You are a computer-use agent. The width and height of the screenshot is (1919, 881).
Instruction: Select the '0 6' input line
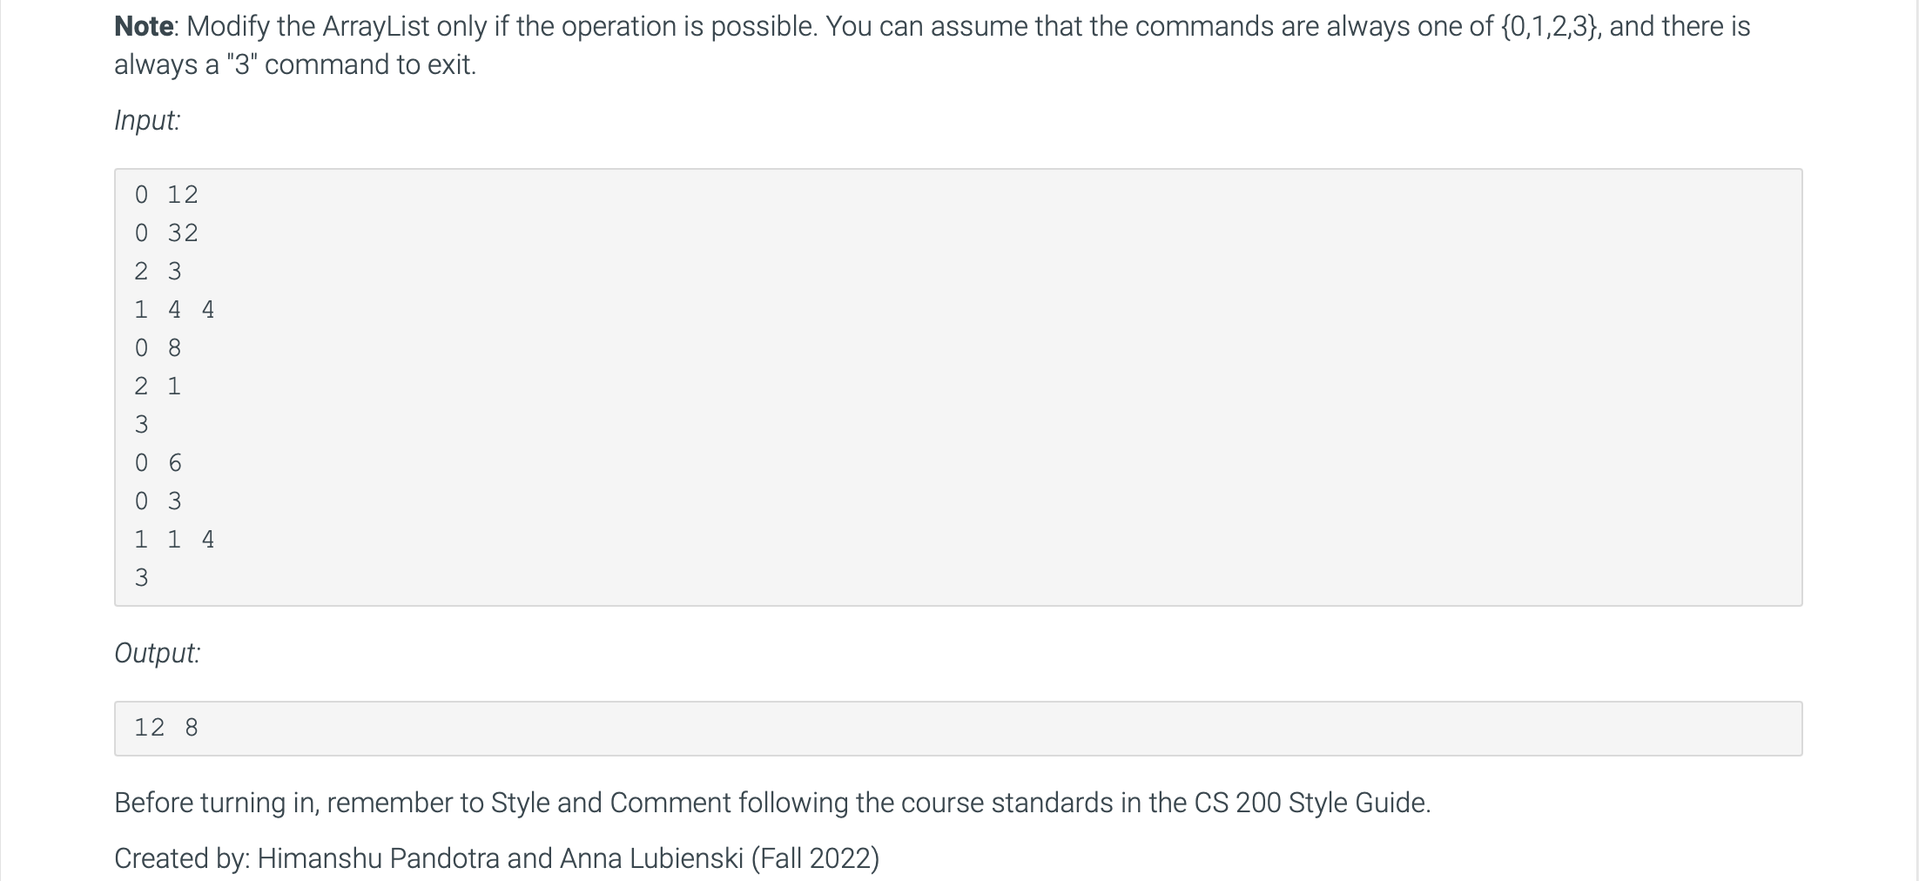158,462
